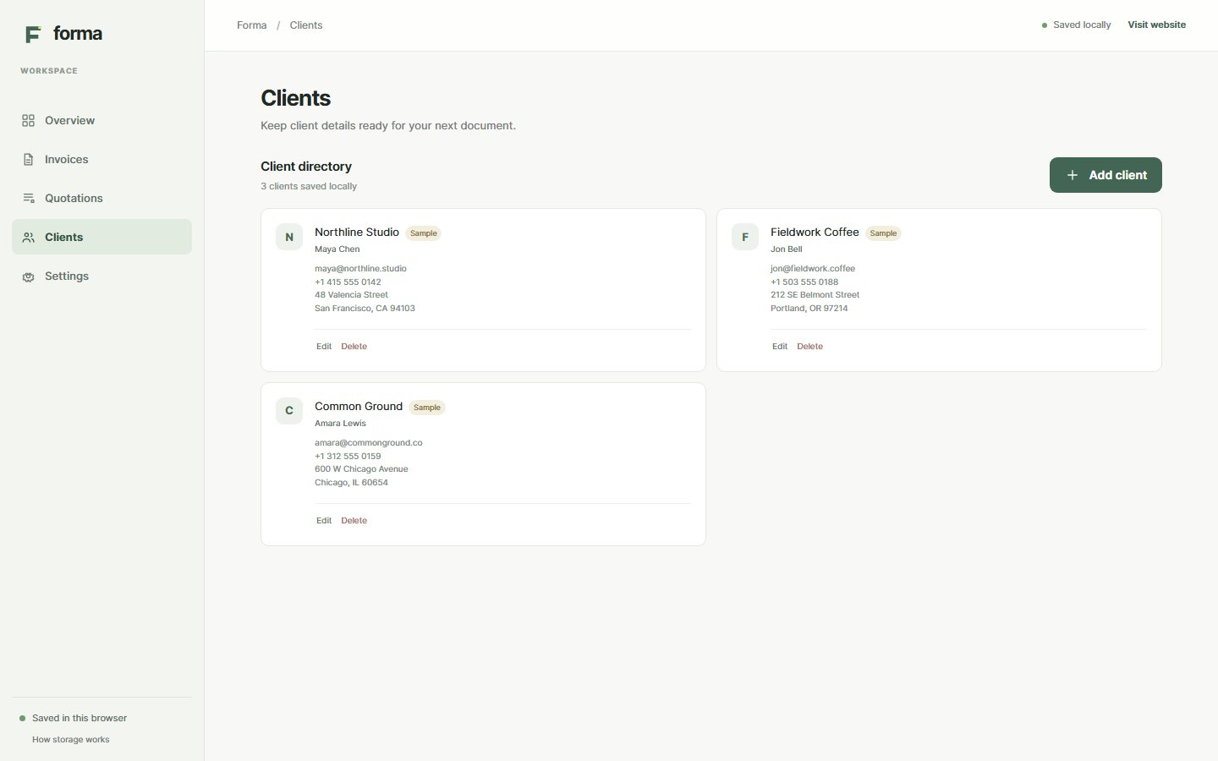The width and height of the screenshot is (1218, 761).
Task: Visit the website link in header
Action: pos(1156,25)
